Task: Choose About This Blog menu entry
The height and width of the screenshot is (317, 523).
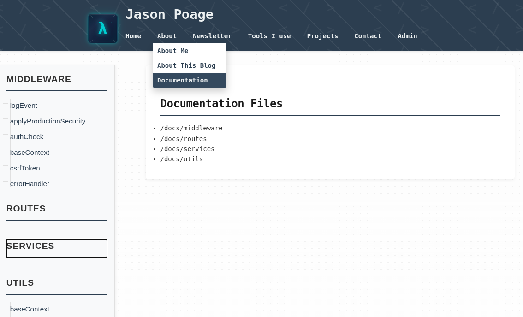Action: tap(186, 65)
